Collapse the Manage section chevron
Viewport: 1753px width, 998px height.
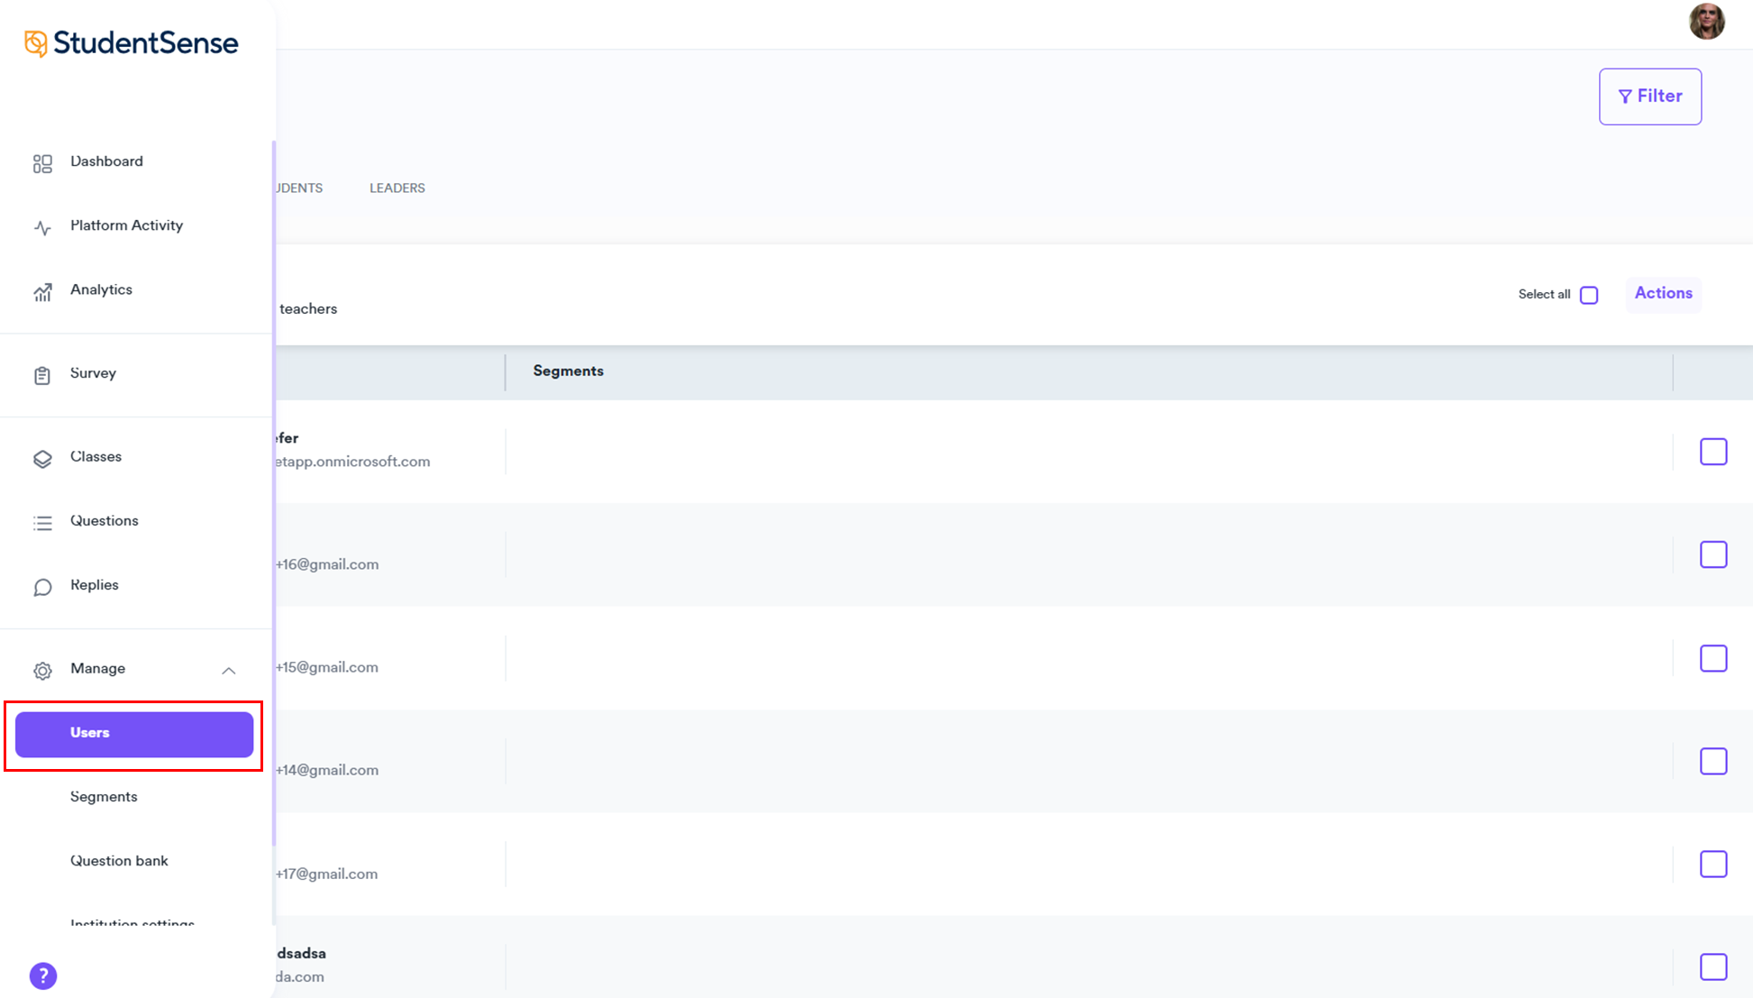229,670
